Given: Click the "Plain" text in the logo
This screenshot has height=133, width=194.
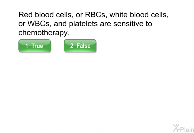Looking at the screenshot, I should pos(187,129).
